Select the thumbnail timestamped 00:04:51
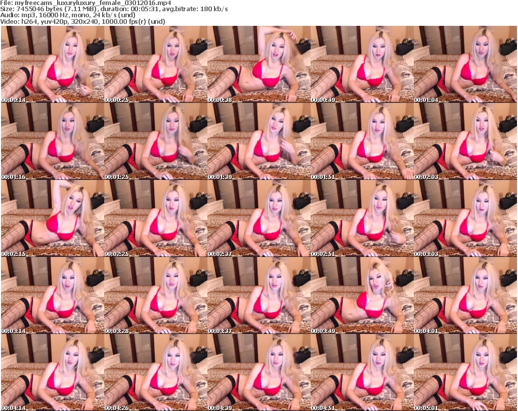 coord(362,372)
